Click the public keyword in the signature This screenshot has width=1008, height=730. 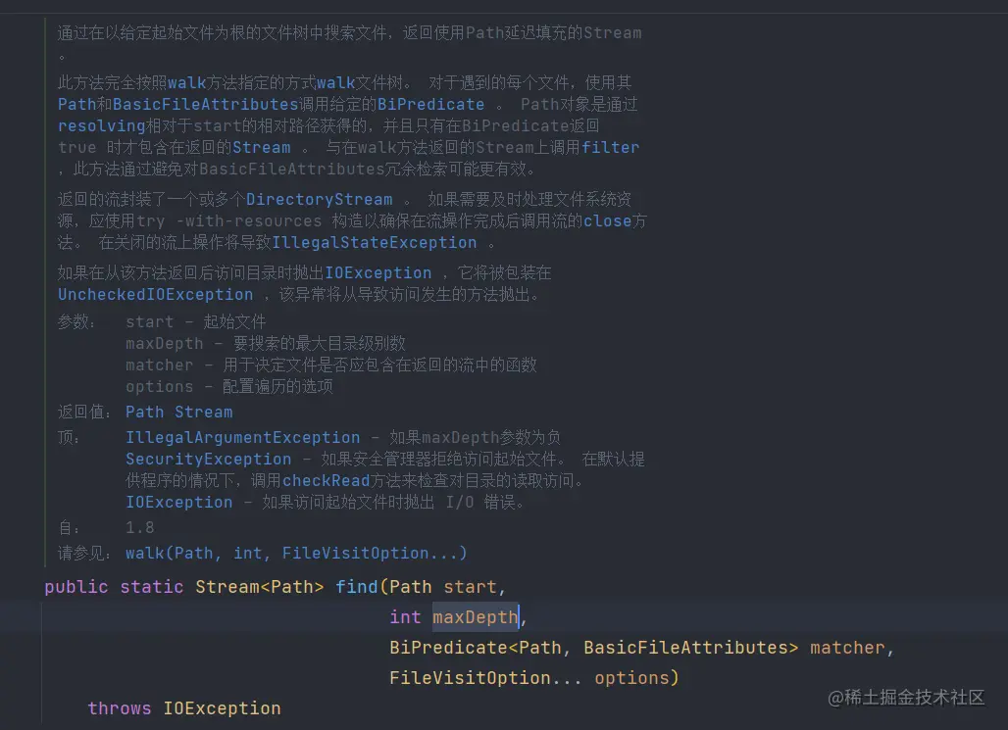tap(76, 587)
